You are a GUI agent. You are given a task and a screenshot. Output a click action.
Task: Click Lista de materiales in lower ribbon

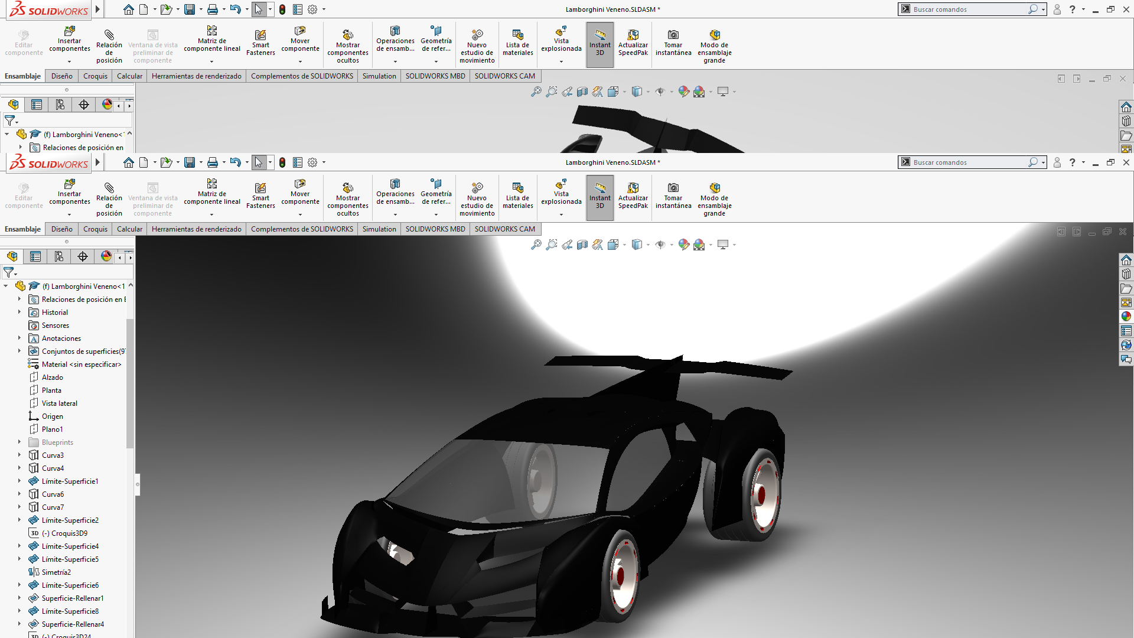click(x=518, y=196)
